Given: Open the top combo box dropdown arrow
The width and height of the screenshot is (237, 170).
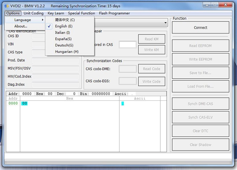Looking at the screenshot, I should point(166,23).
